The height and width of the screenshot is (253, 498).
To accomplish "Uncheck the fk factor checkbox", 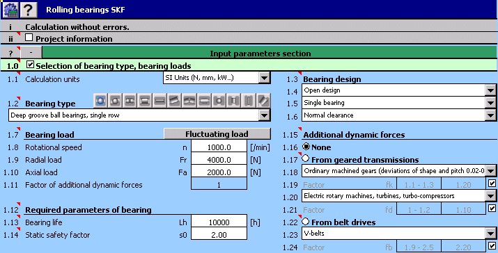I will 492,183.
